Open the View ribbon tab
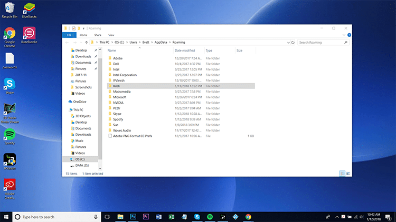This screenshot has height=222, width=396. tap(111, 35)
